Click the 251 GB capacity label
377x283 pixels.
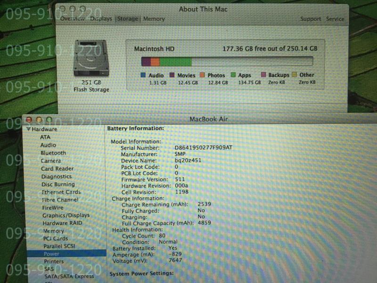pos(91,83)
